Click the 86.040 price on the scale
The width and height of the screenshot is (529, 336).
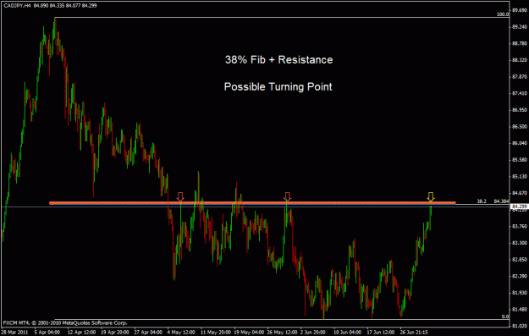point(520,143)
